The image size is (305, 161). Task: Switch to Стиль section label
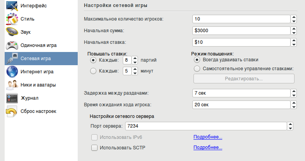(28, 19)
